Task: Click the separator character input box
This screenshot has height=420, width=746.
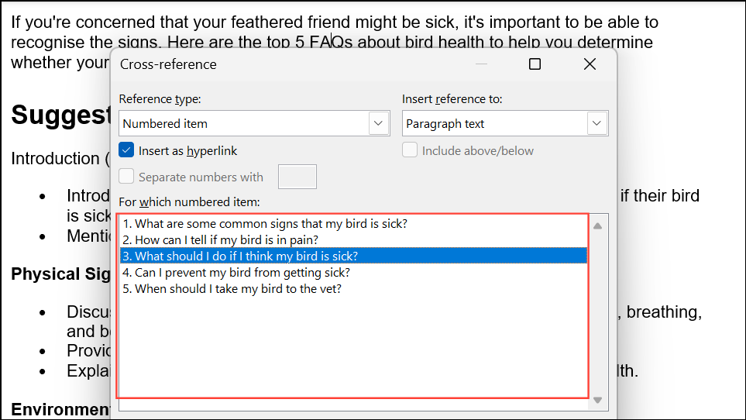Action: [297, 177]
